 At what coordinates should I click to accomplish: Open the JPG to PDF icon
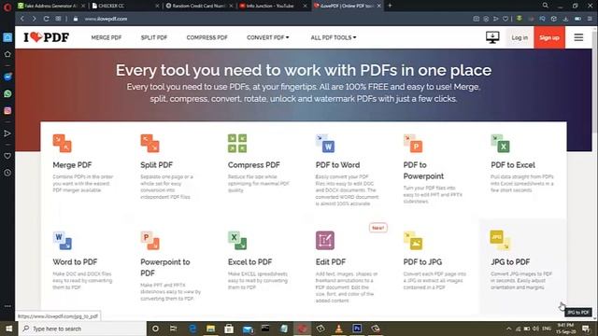(500, 241)
